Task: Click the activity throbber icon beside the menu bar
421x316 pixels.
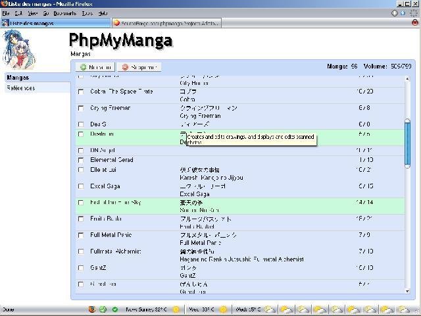Action: click(x=414, y=13)
